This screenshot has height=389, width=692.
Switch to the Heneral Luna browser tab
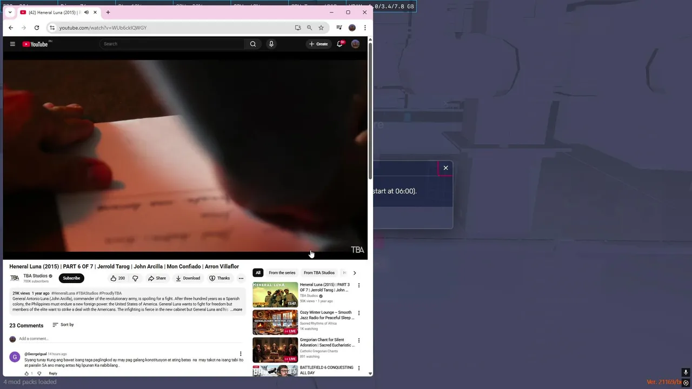tap(58, 12)
